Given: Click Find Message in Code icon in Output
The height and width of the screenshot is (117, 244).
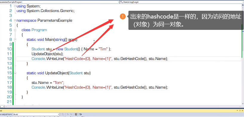Looking at the screenshot, I should point(63,114).
